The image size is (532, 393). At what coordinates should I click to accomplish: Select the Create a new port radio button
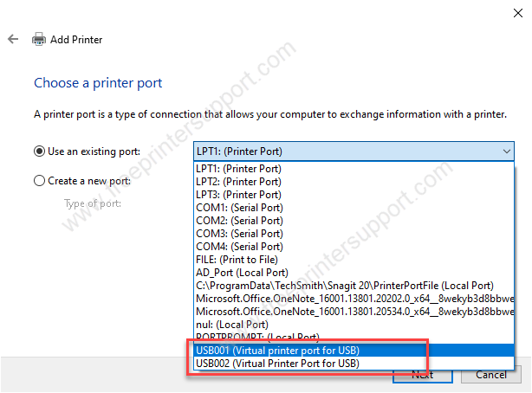pos(39,181)
